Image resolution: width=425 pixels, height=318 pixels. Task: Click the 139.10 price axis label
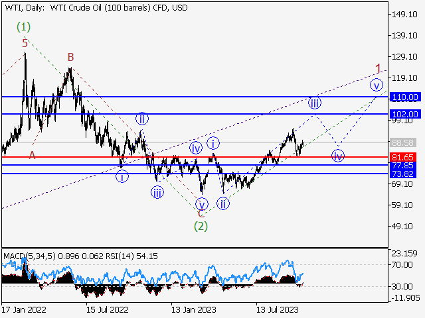pos(404,35)
